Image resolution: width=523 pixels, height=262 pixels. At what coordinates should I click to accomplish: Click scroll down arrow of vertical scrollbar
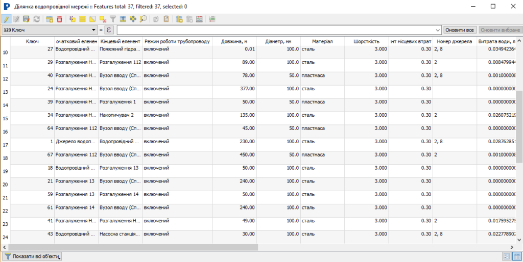coord(519,240)
